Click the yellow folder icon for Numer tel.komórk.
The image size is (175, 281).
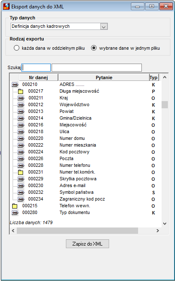pos(21,172)
